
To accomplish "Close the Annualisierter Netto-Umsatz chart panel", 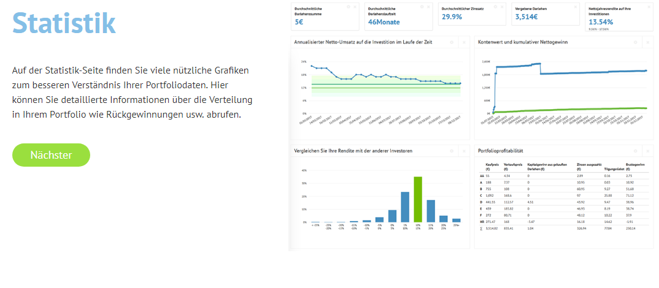I will [x=464, y=42].
